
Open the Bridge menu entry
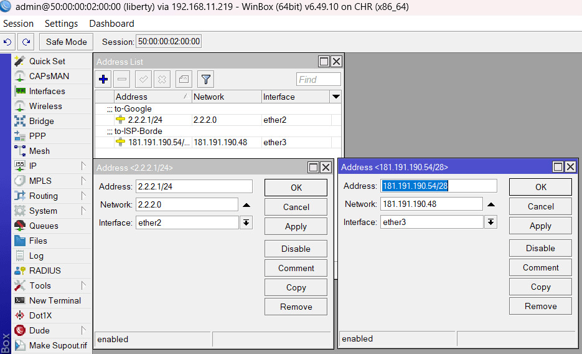pos(52,121)
